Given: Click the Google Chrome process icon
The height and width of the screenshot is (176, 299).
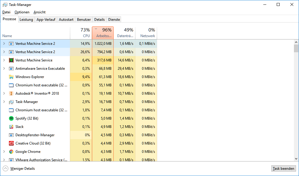Looking at the screenshot, I should click(11, 152).
